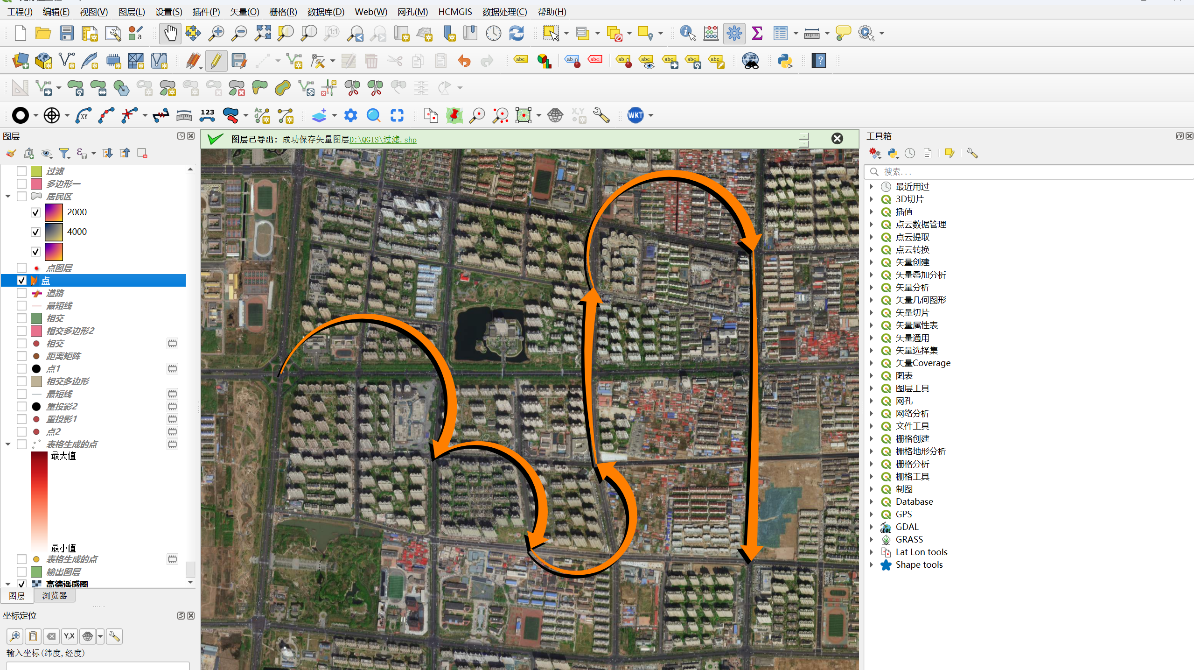The width and height of the screenshot is (1194, 670).
Task: Enable the 过滤 layer checkbox
Action: tap(21, 171)
